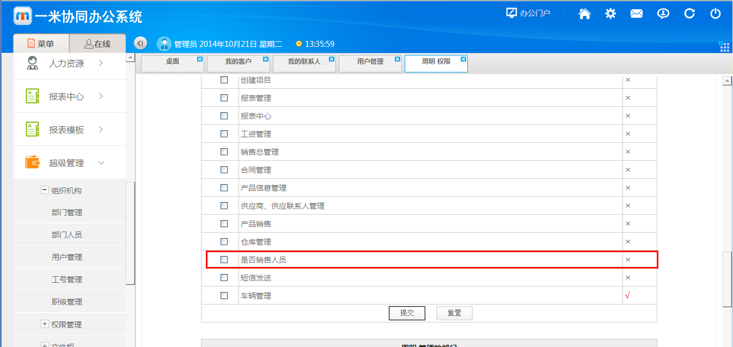This screenshot has width=733, height=347.
Task: Click the 人力资源 sidebar icon
Action: point(33,63)
